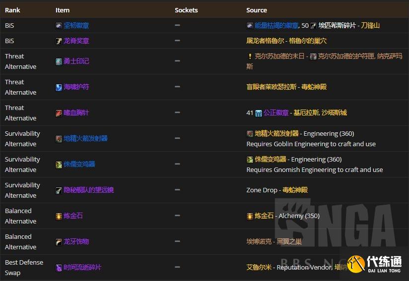
Task: Click the source icon beside 炼金石 Alchemy
Action: tap(250, 216)
